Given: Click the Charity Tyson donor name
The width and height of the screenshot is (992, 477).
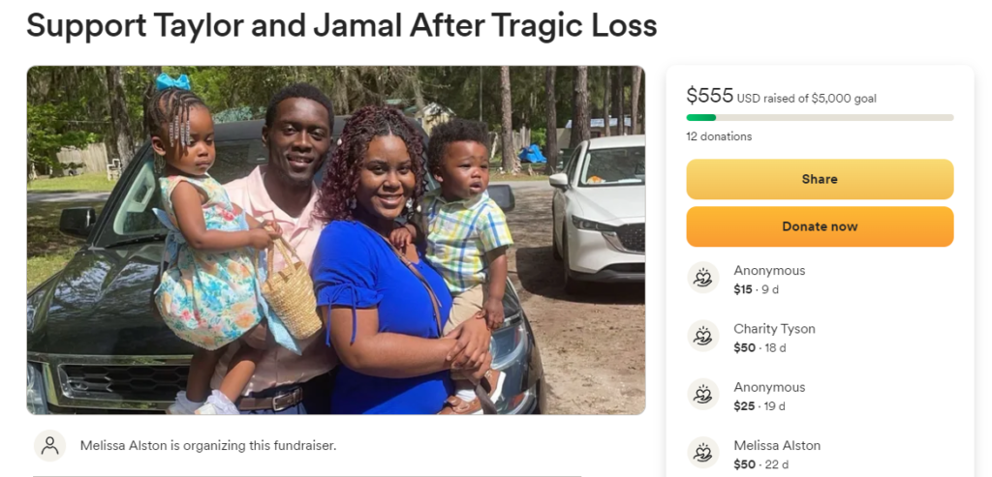Looking at the screenshot, I should (x=774, y=329).
